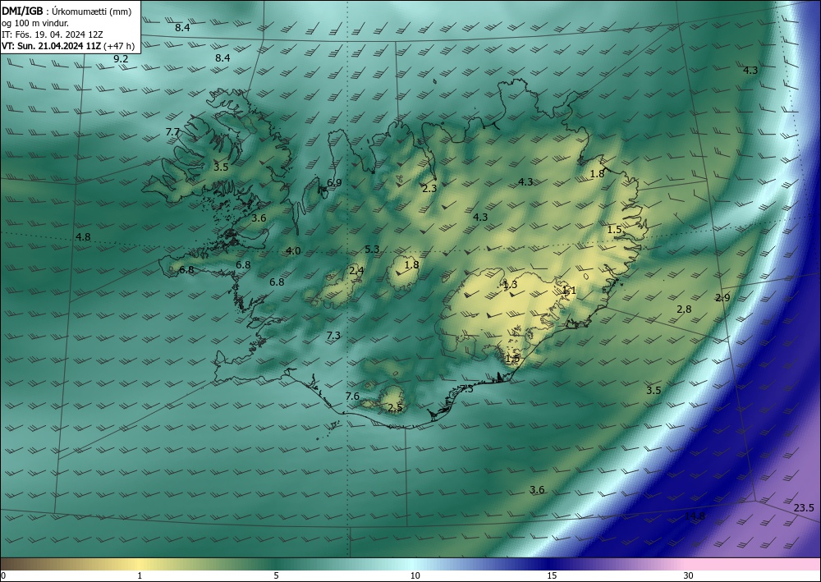Click the color scale label 1

pyautogui.click(x=140, y=575)
